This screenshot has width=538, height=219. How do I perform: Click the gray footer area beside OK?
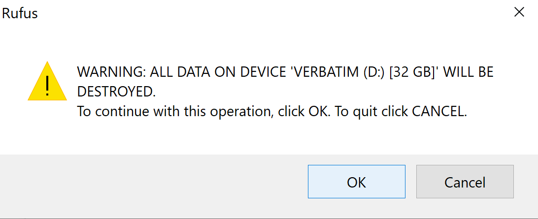tap(154, 185)
